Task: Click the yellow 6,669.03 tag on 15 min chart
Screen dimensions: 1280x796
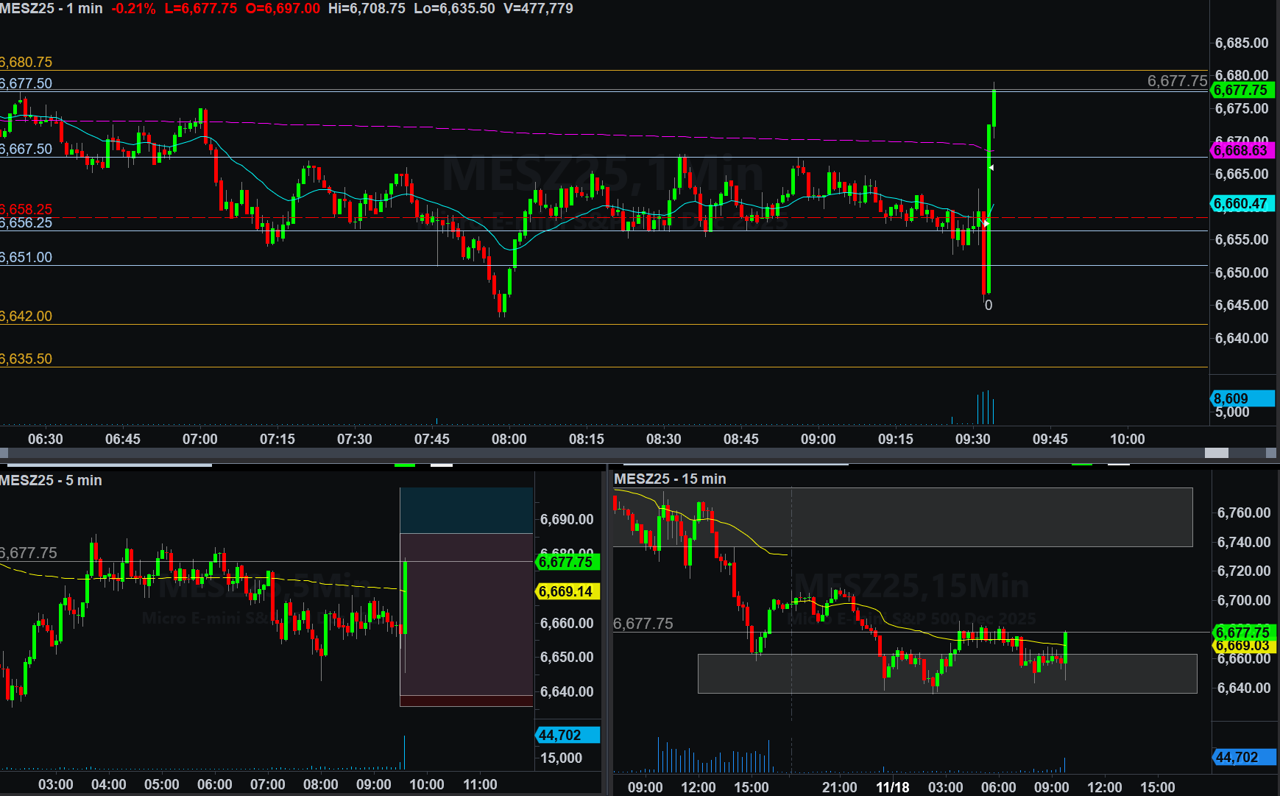Action: 1242,646
